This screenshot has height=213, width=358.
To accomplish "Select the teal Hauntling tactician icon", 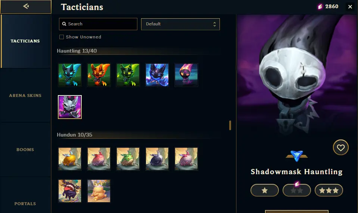I will pos(70,75).
